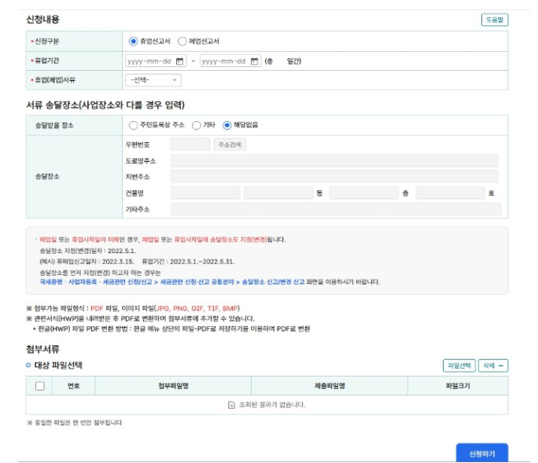Tick the select-all checkbox in attachments table
Viewport: 538px width, 463px height.
point(40,386)
